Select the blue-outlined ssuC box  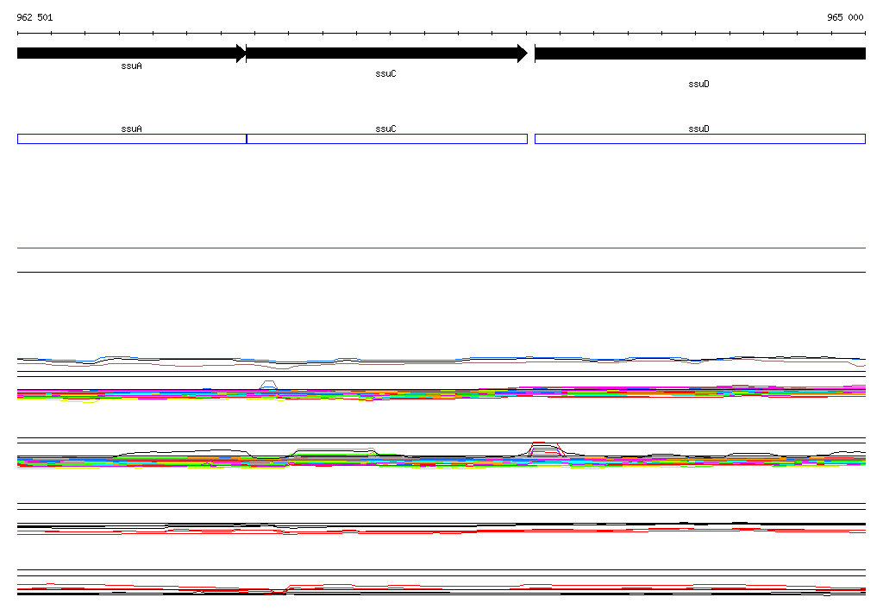tap(387, 139)
